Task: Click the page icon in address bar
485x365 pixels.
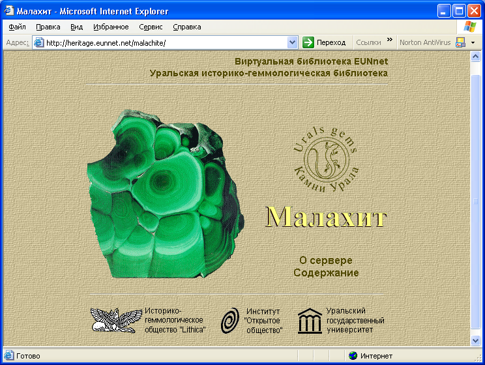Action: click(38, 42)
